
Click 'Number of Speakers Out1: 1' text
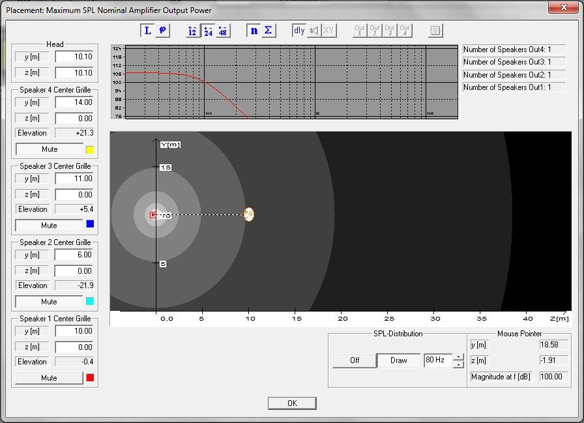pyautogui.click(x=507, y=87)
